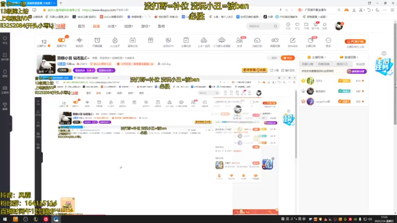Open the follow icon in left sidebar
Image resolution: width=397 pixels, height=223 pixels.
tap(5, 40)
